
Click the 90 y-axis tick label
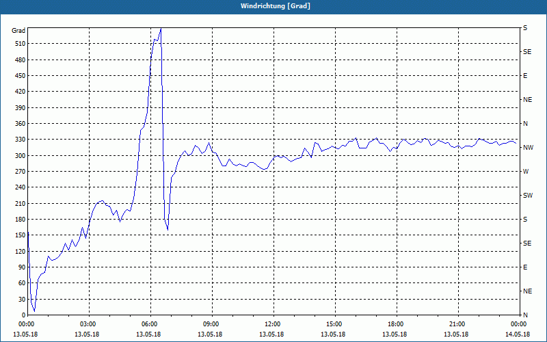22,267
